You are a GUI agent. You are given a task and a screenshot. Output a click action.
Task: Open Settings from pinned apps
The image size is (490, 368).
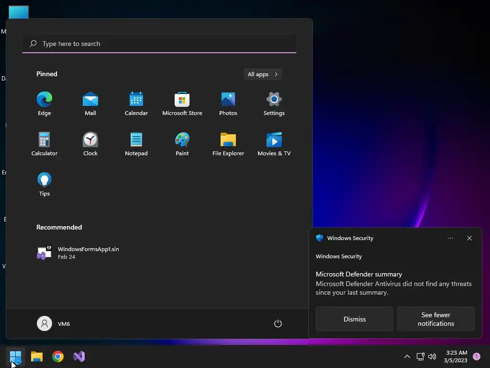(x=274, y=104)
